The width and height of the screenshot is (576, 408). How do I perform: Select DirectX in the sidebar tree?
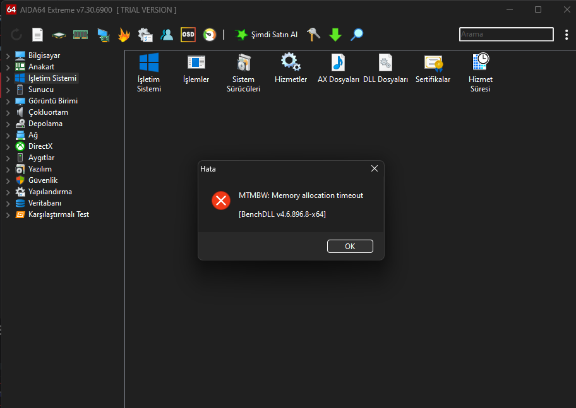tap(40, 146)
